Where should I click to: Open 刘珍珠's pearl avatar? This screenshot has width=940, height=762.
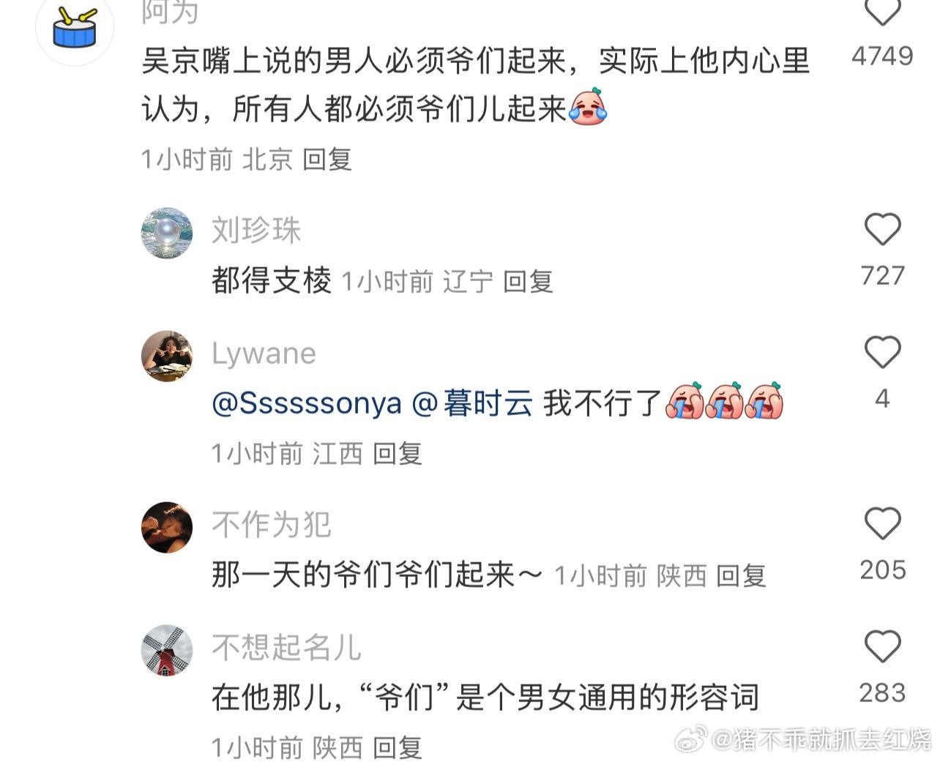(x=167, y=233)
